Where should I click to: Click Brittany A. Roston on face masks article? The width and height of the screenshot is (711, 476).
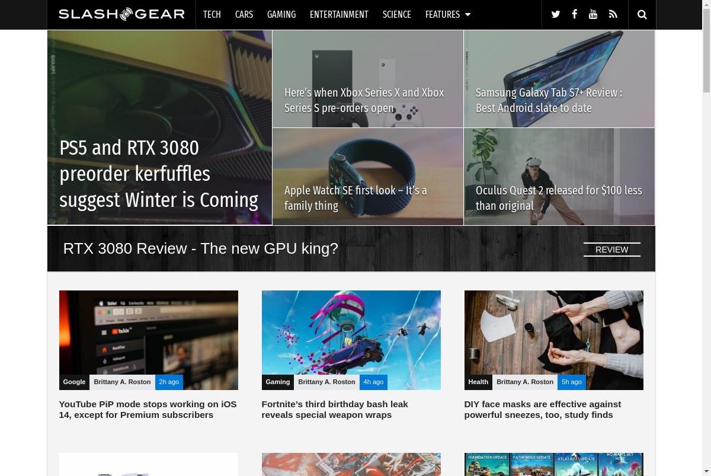[525, 382]
